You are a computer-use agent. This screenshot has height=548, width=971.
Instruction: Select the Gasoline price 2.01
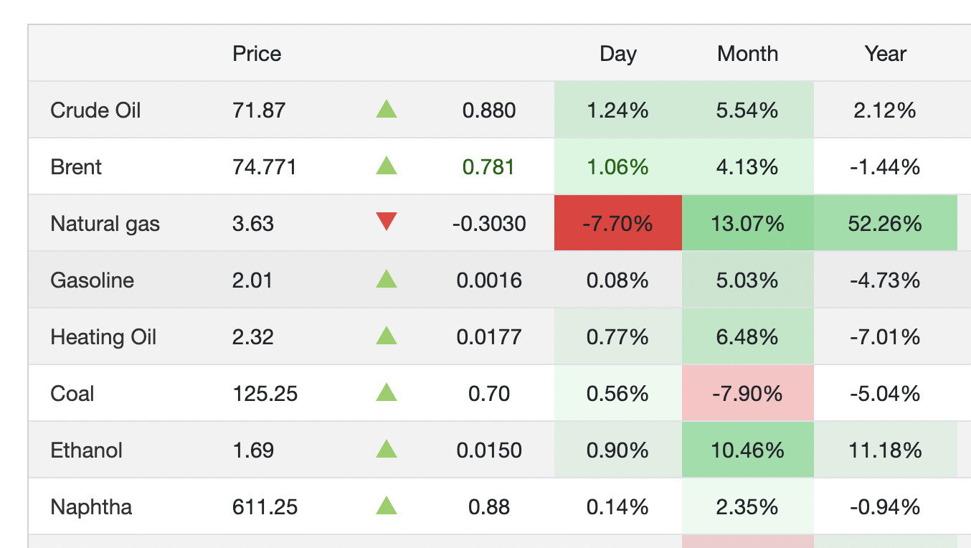click(x=252, y=280)
